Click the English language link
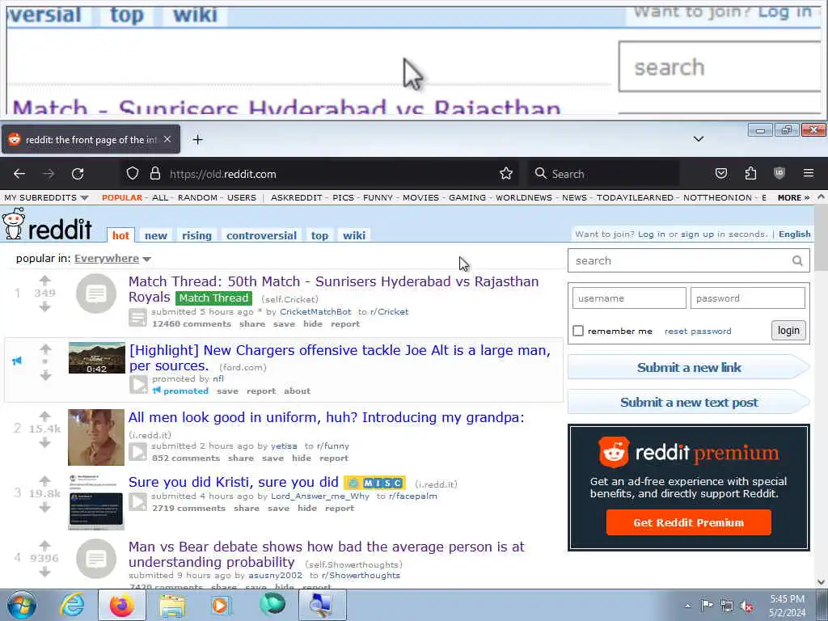 click(x=794, y=234)
